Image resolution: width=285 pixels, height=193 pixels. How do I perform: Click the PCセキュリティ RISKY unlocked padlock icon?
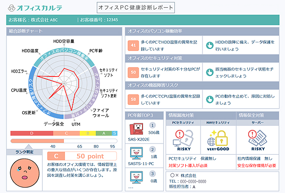point(183,139)
